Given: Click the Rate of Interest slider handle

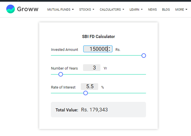Looking at the screenshot, I should (86, 93).
